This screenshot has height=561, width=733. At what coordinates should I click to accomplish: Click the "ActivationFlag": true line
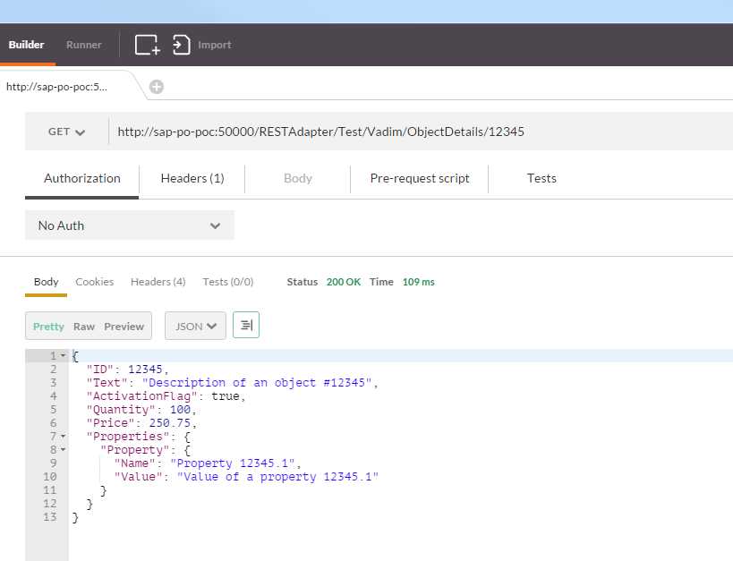[166, 396]
